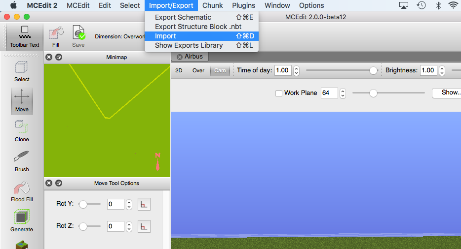This screenshot has height=249, width=461.
Task: Click the Time of day slider handle
Action: coord(373,71)
